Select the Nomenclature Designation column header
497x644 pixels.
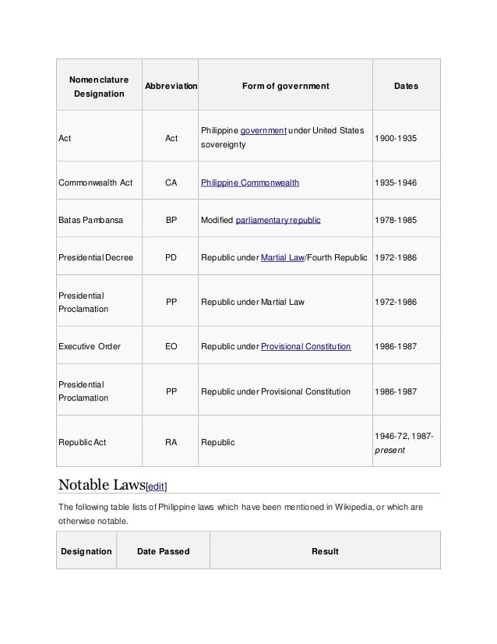pos(99,85)
